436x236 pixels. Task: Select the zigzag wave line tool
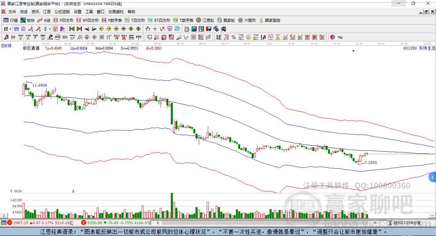point(186,37)
